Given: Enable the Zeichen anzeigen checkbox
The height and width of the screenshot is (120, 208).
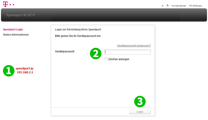Looking at the screenshot, I should tap(106, 59).
